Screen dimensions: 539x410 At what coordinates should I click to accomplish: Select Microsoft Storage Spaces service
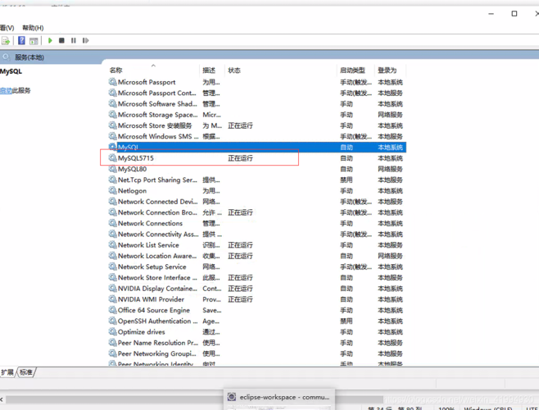pos(158,115)
